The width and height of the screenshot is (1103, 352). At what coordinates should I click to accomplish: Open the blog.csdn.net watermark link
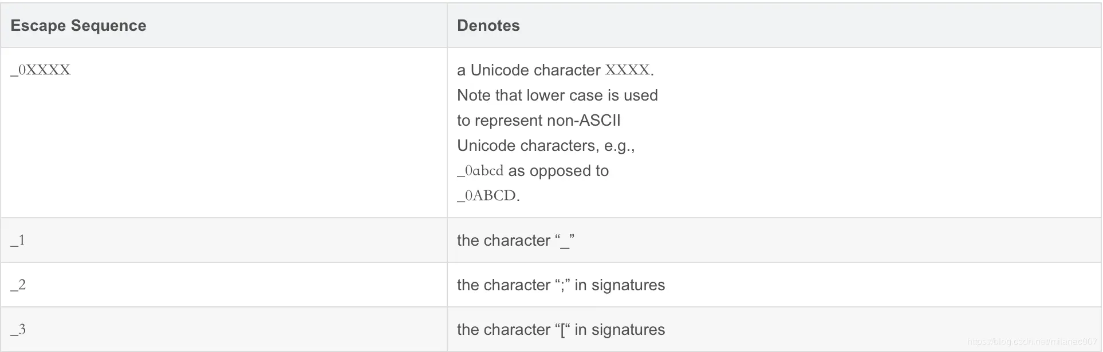[1031, 342]
